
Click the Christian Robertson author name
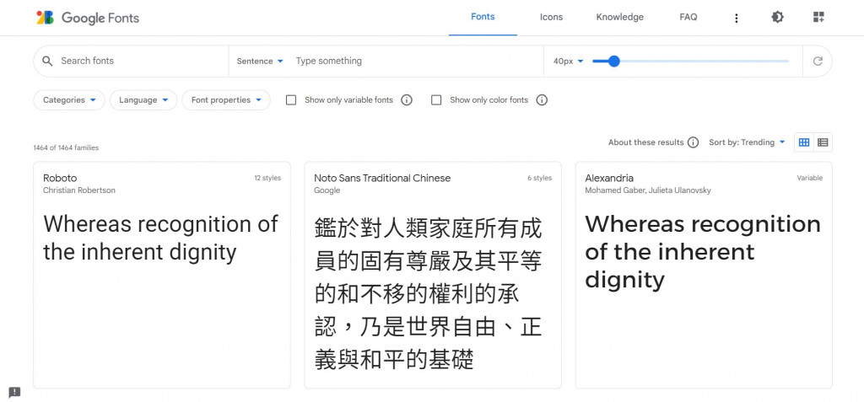click(x=79, y=190)
